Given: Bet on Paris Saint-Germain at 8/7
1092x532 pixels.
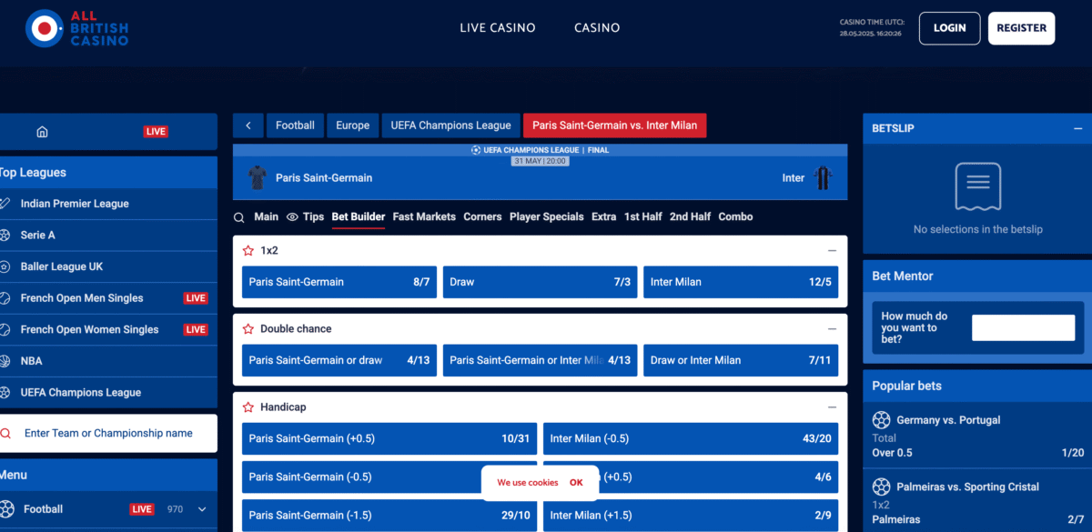Looking at the screenshot, I should tap(339, 282).
